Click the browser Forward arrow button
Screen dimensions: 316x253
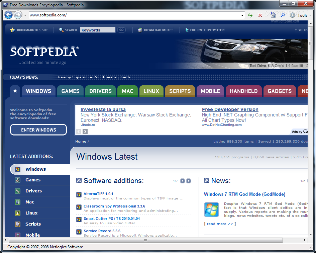(18, 15)
